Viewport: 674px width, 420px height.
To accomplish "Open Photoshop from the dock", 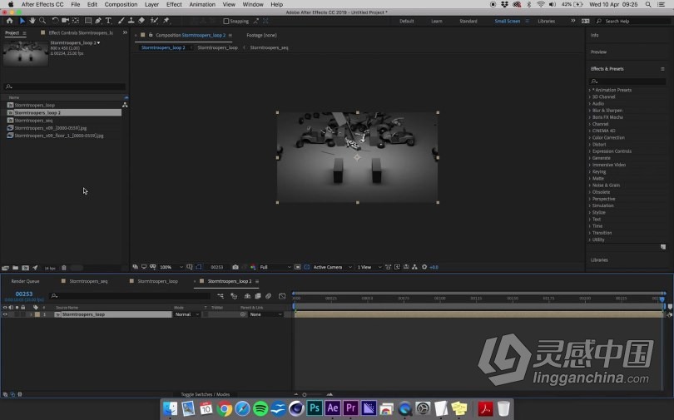I will pyautogui.click(x=315, y=408).
